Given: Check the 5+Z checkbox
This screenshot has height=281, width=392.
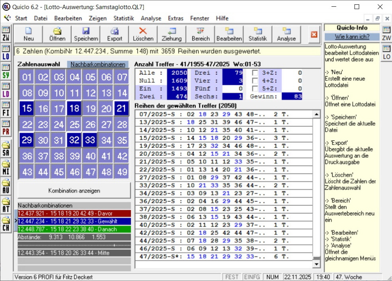Looking at the screenshot, I should [x=255, y=89].
